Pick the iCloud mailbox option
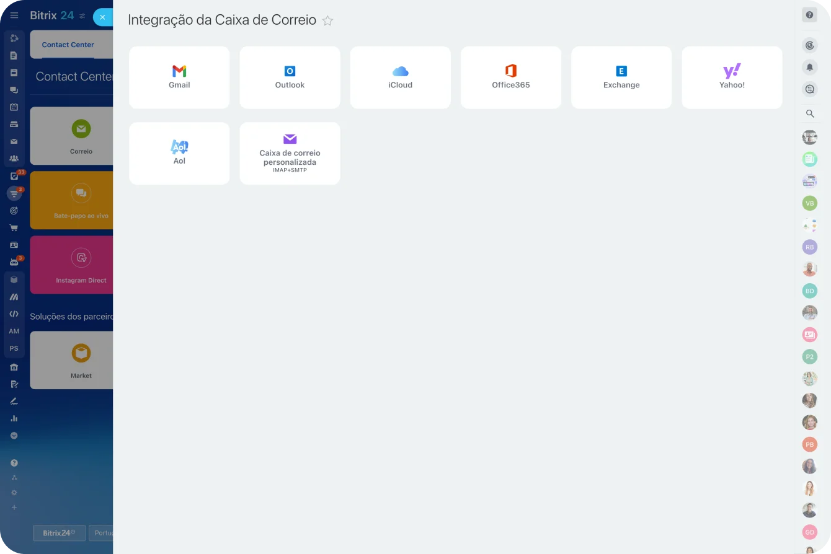 [400, 77]
